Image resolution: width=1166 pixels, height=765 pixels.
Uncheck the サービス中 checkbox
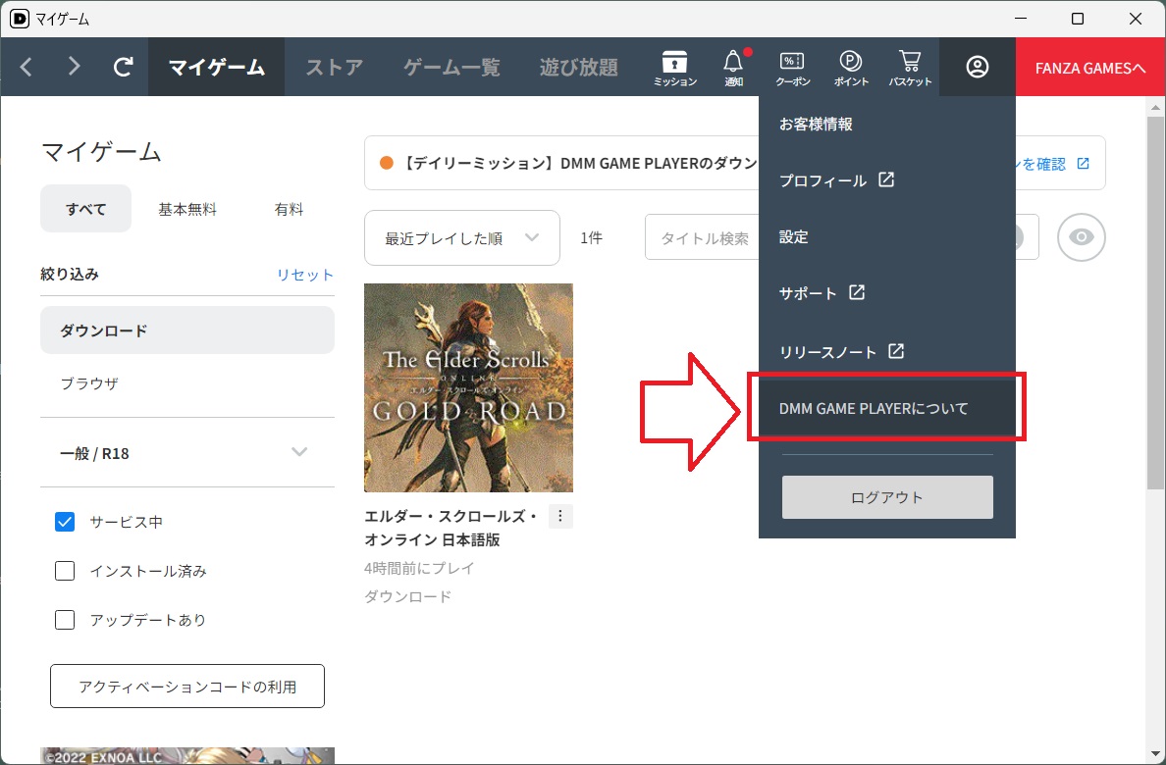[x=65, y=522]
